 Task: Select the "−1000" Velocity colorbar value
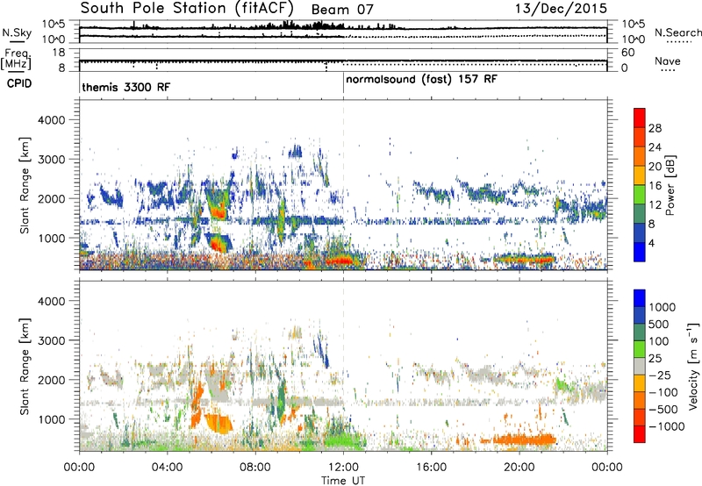tap(667, 426)
